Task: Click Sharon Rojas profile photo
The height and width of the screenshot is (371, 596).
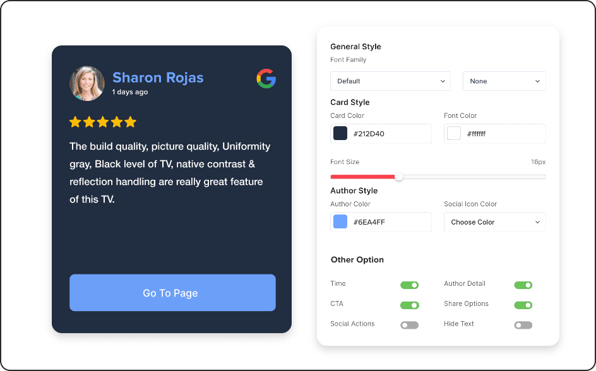Action: tap(87, 83)
